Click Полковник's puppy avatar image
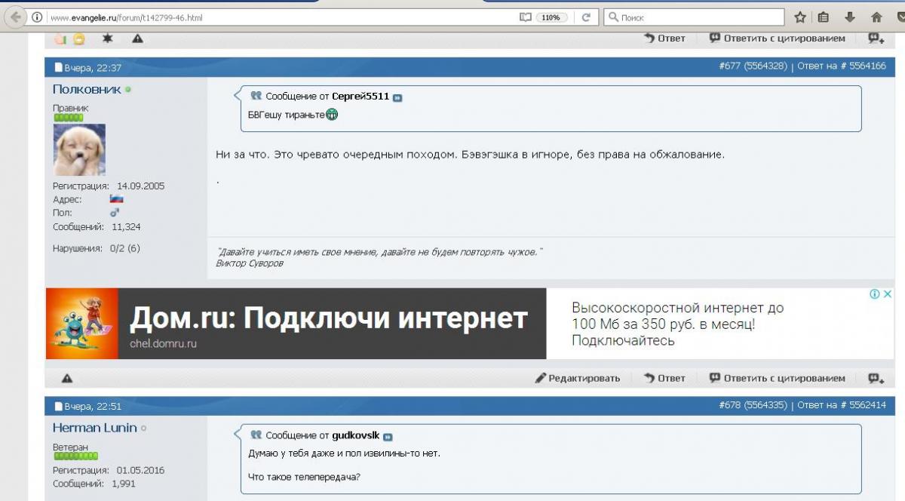 [x=79, y=149]
